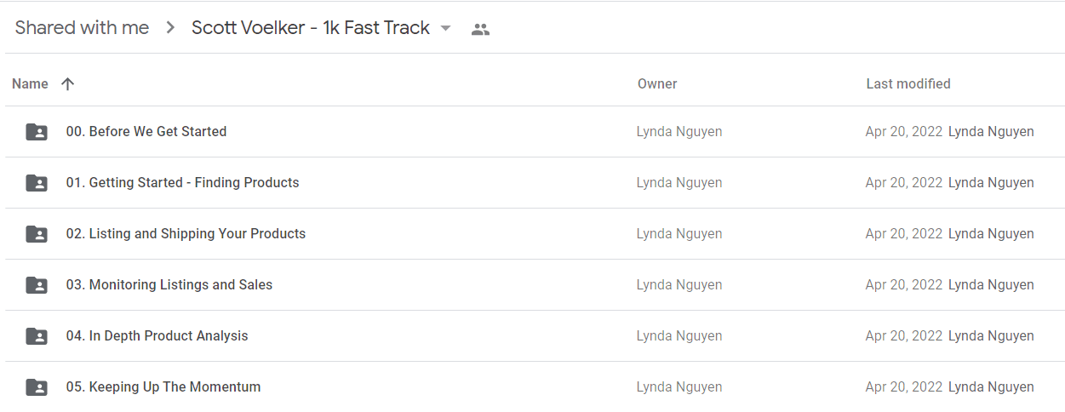Reverse sort order using Name arrow
Screen dimensions: 1065x412
click(x=68, y=83)
